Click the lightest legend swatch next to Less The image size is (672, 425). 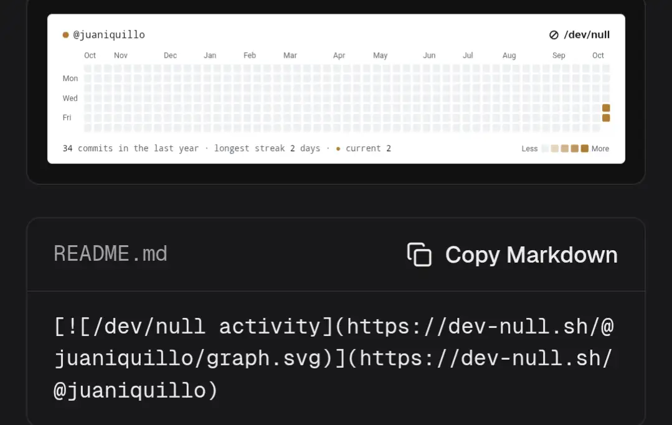tap(545, 149)
